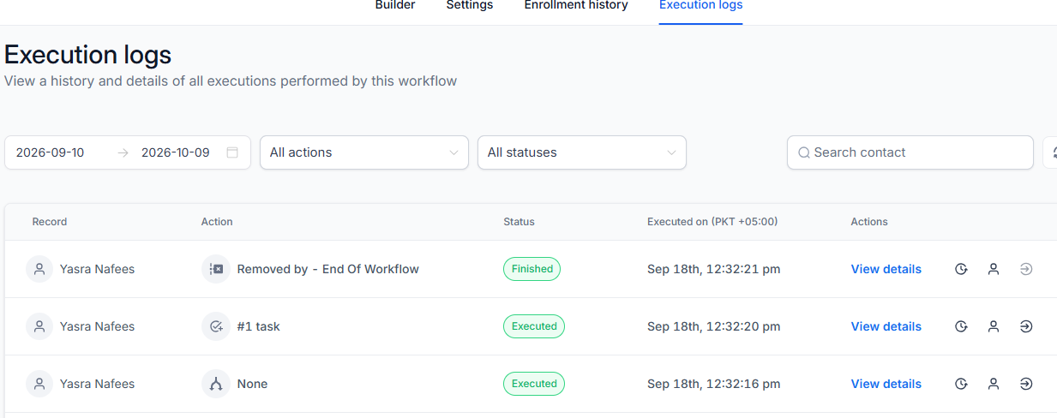Open history clock icon in None action row
Image resolution: width=1057 pixels, height=418 pixels.
[x=961, y=384]
